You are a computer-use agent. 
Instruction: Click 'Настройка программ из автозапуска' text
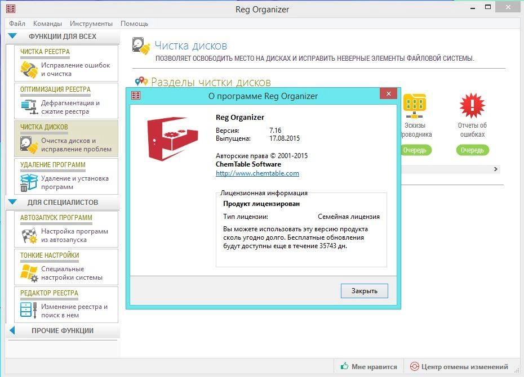pos(74,236)
